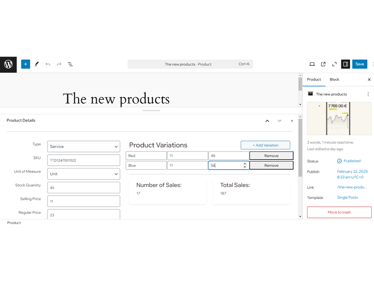This screenshot has height=281, width=374.
Task: Open the Unit of Measure dropdown
Action: coord(84,174)
